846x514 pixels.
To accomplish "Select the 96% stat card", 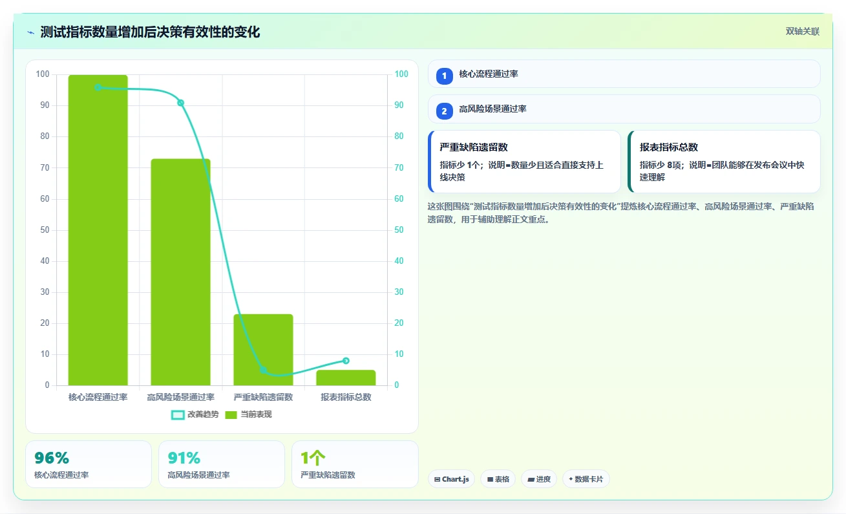I will [x=89, y=464].
